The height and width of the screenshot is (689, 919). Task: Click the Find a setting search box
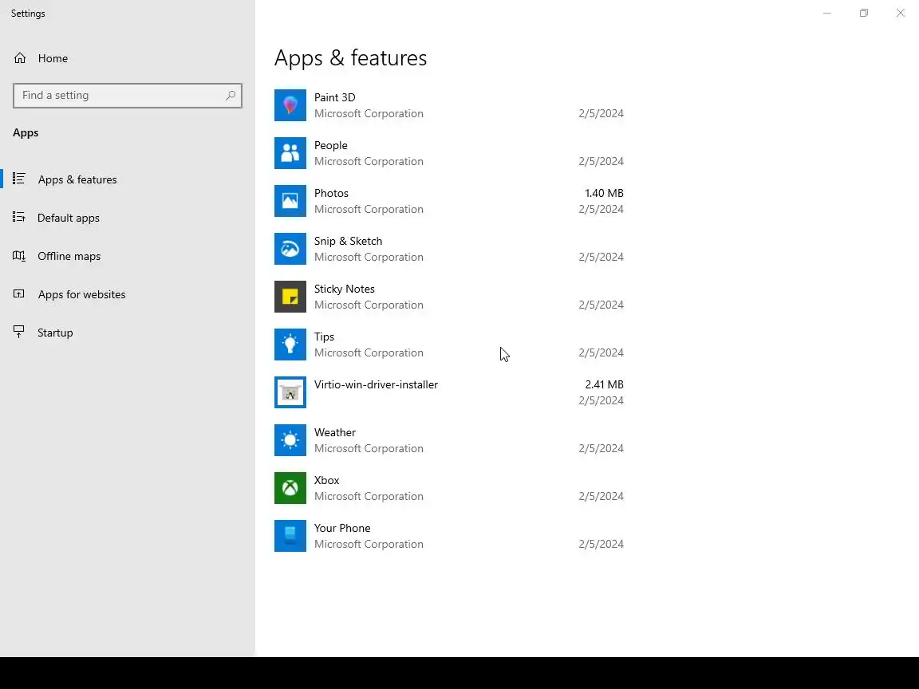118,96
